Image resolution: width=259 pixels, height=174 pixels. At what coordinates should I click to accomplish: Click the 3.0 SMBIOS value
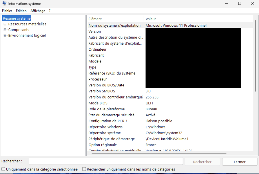coord(148,91)
